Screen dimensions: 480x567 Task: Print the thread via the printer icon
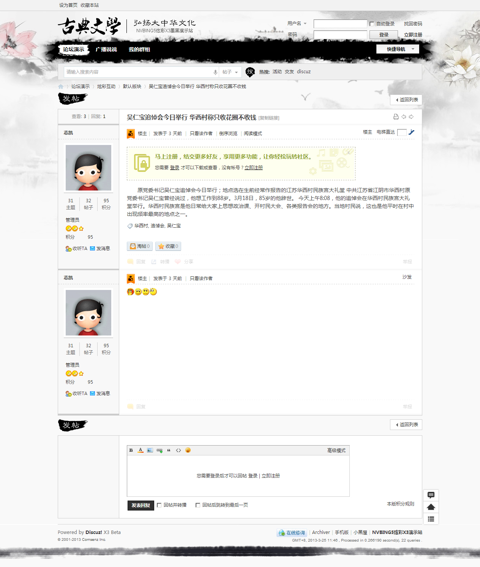coord(396,117)
